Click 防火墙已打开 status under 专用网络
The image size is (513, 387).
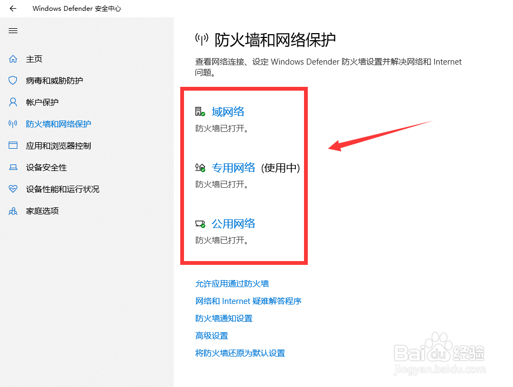(222, 185)
